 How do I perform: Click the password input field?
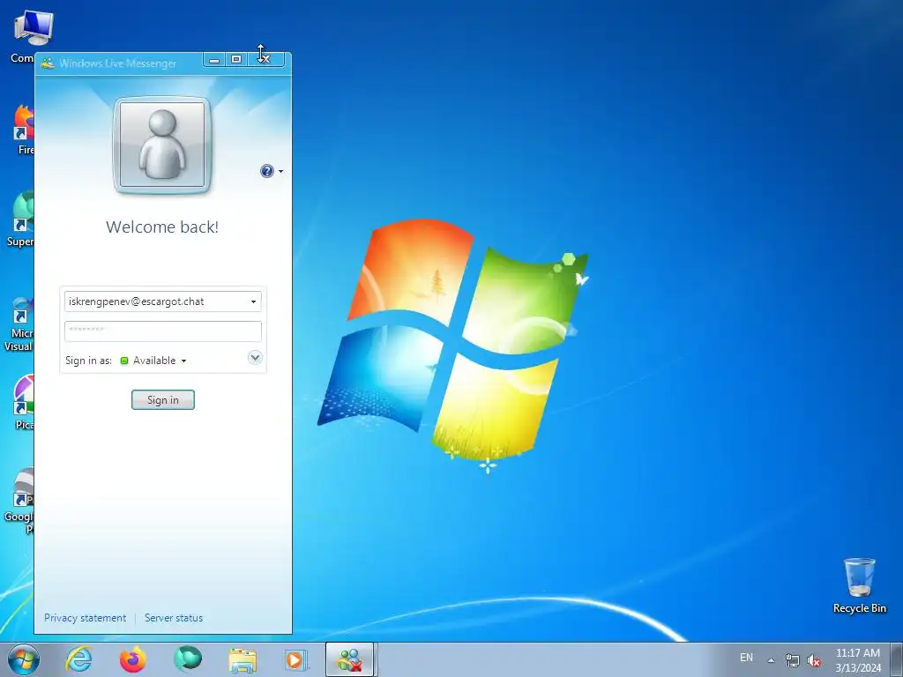click(x=163, y=331)
